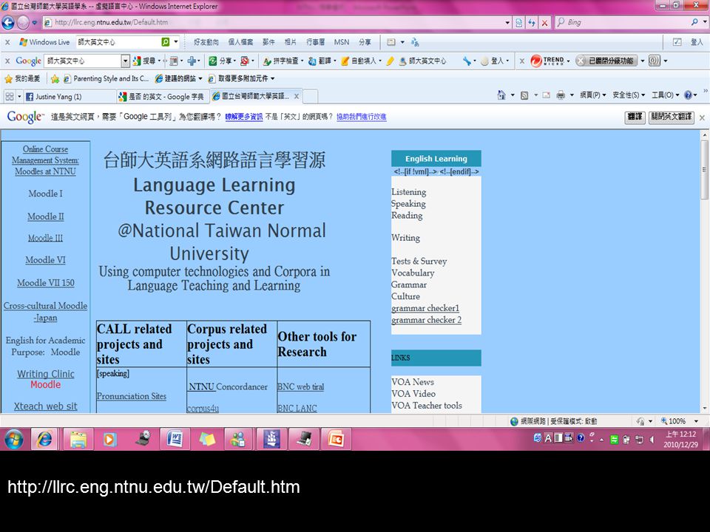Click the browser Back button
The height and width of the screenshot is (532, 710).
click(x=8, y=22)
